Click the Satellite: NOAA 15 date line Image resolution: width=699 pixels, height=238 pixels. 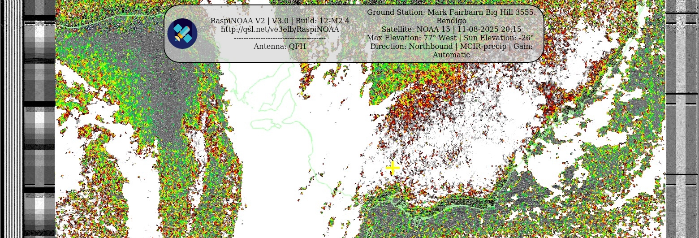click(x=451, y=29)
